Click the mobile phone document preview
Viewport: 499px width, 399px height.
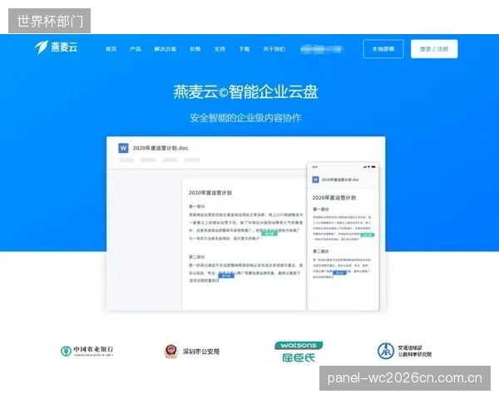coord(343,236)
